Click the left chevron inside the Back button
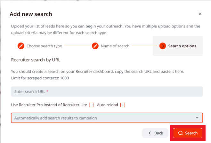The image size is (211, 143). (150, 133)
